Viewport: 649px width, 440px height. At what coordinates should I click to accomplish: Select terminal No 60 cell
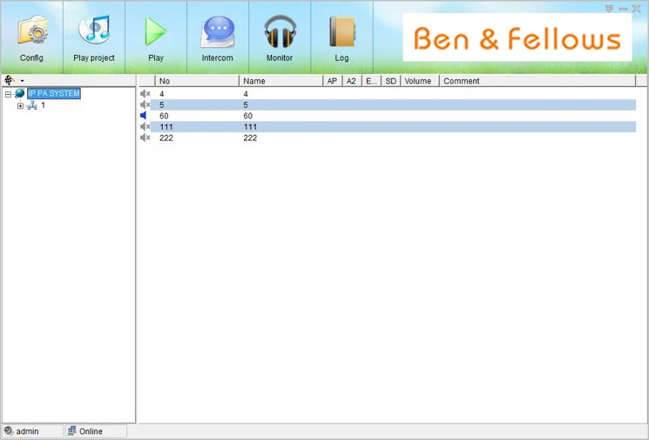(164, 116)
